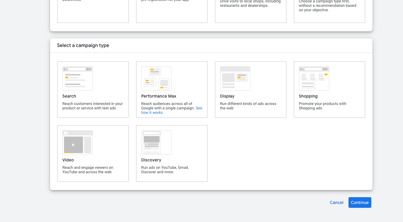Cancel campaign creation

coord(337,202)
